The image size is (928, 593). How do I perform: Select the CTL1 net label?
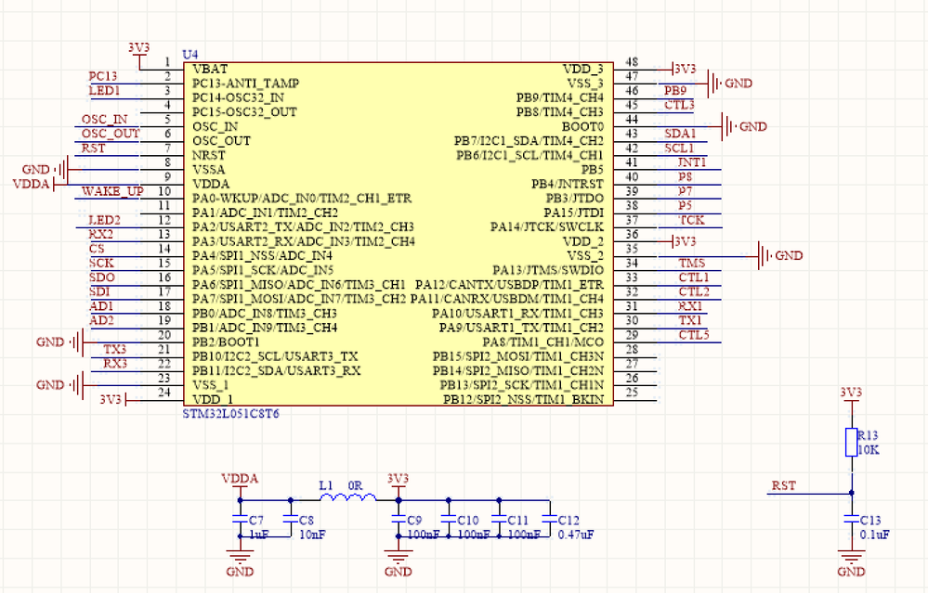coord(694,277)
